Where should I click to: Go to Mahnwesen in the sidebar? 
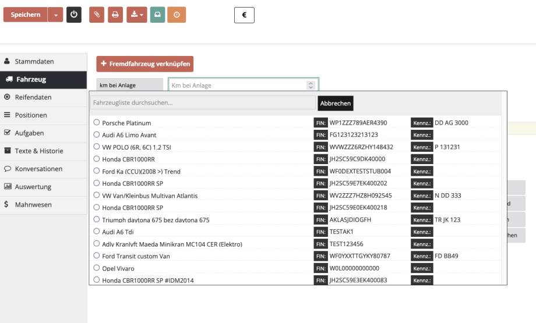pyautogui.click(x=33, y=205)
